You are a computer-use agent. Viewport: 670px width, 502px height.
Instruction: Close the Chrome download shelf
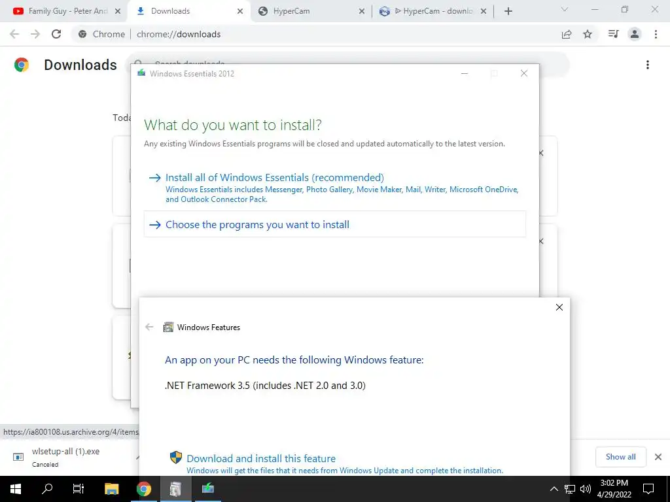658,457
